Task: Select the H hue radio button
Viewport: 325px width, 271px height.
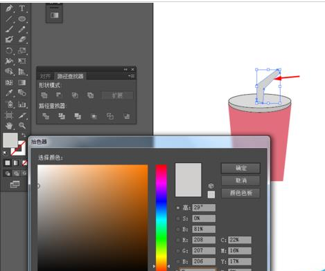Action: pyautogui.click(x=177, y=207)
